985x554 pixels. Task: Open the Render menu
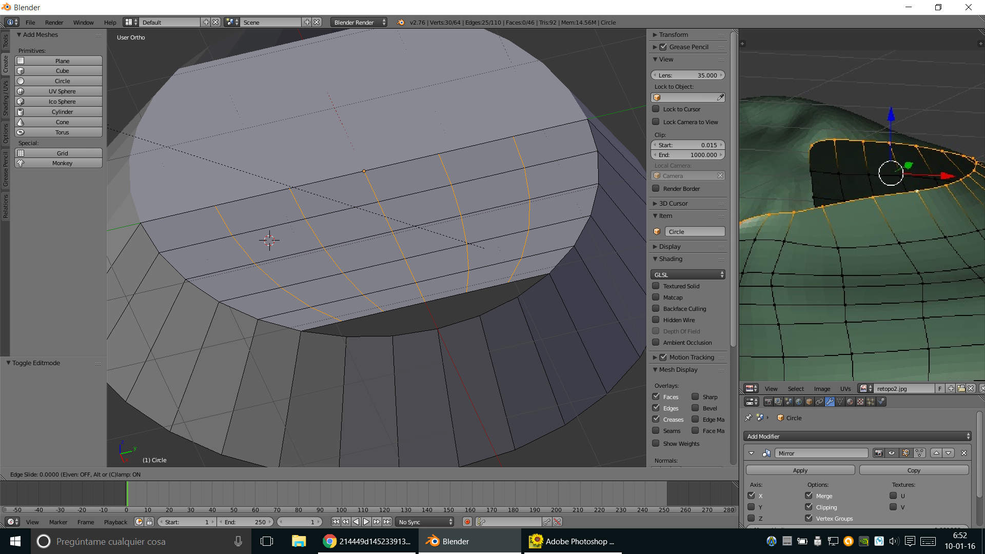coord(54,22)
